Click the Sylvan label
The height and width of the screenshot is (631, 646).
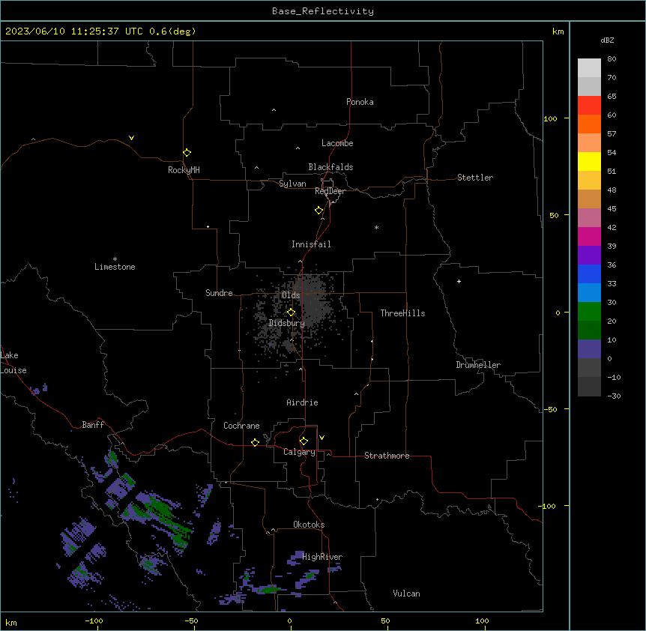pos(292,184)
